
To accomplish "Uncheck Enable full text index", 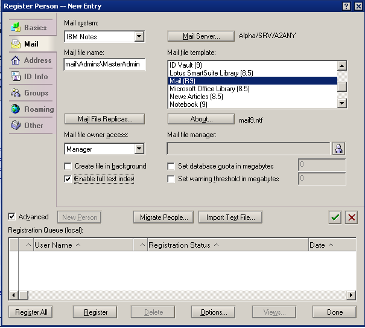I will point(68,179).
